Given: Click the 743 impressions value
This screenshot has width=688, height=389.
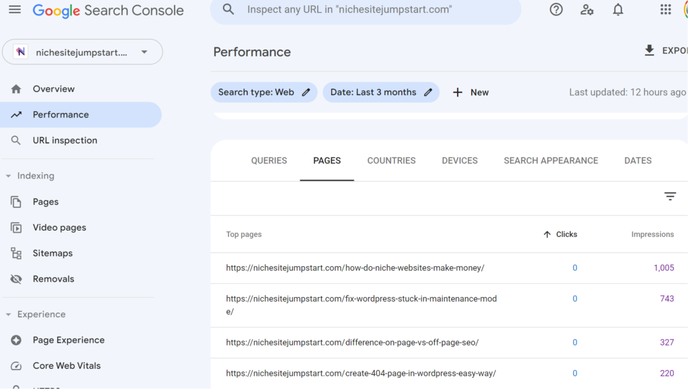Looking at the screenshot, I should [x=667, y=298].
